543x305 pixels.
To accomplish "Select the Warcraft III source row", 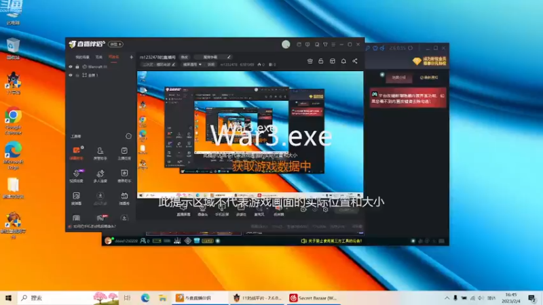I will (100, 66).
